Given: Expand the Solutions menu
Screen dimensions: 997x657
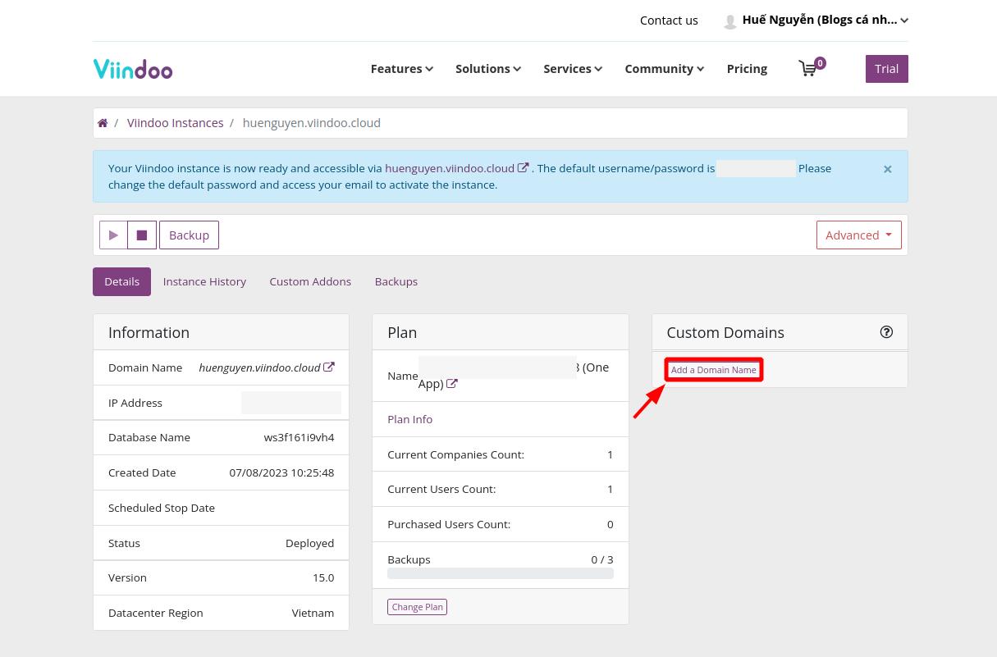Looking at the screenshot, I should 487,69.
